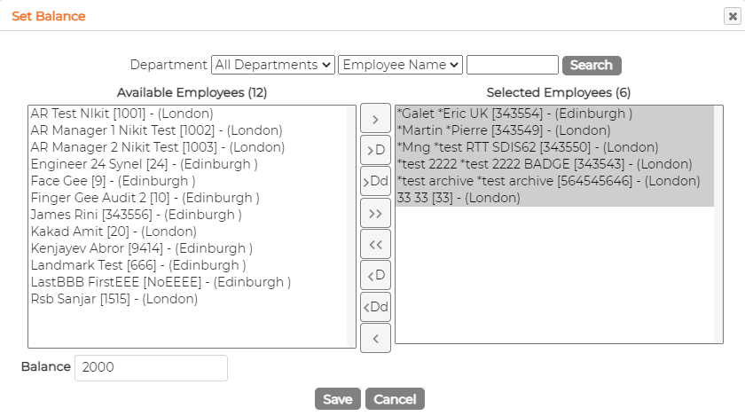The image size is (745, 416).
Task: Click the '<Dd' move button
Action: [375, 307]
